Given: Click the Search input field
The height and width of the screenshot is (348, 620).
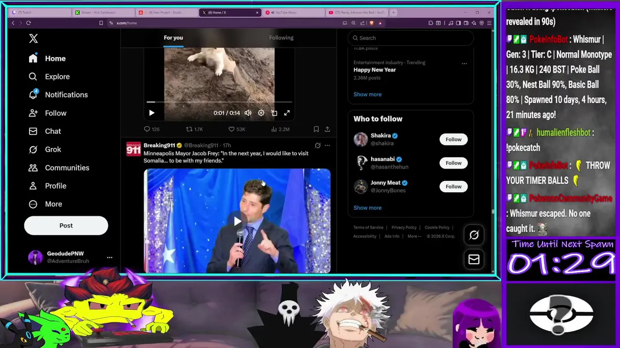Looking at the screenshot, I should 411,38.
